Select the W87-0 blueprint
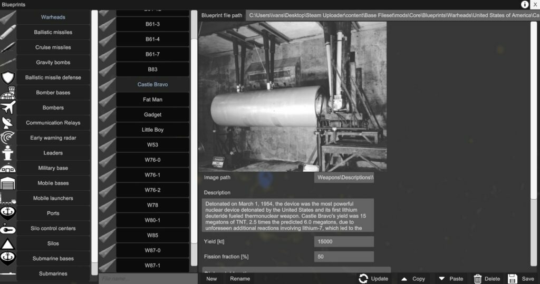The width and height of the screenshot is (540, 284). point(152,251)
